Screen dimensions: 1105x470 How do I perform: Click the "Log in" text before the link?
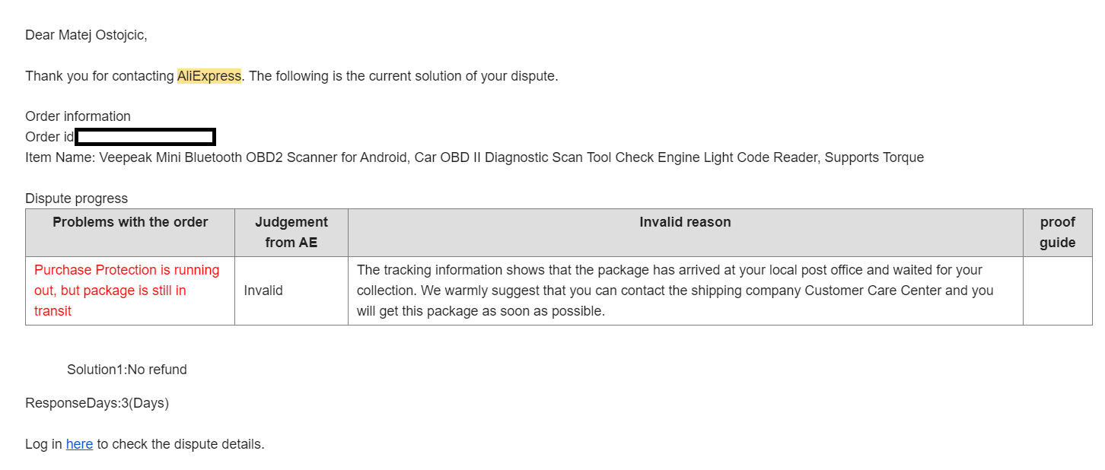(x=43, y=444)
